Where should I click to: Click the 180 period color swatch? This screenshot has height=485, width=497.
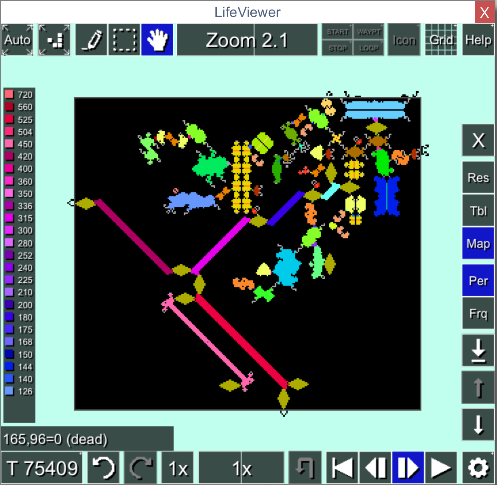tap(9, 317)
